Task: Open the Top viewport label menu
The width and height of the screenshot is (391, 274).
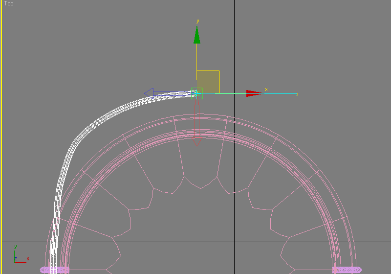Action: pyautogui.click(x=9, y=3)
